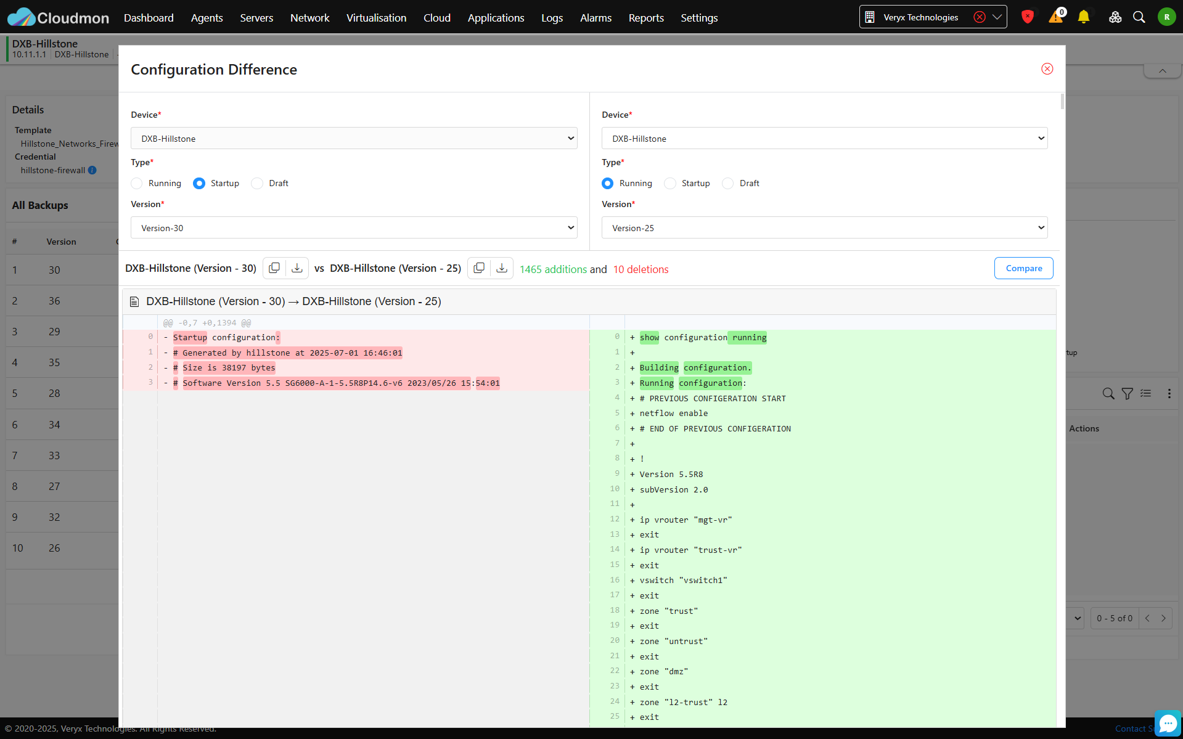The height and width of the screenshot is (739, 1183).
Task: Click the Version column header
Action: point(61,242)
